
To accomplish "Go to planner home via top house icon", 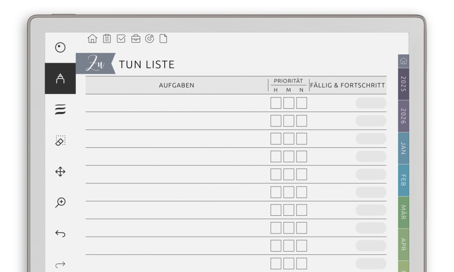I will 92,39.
